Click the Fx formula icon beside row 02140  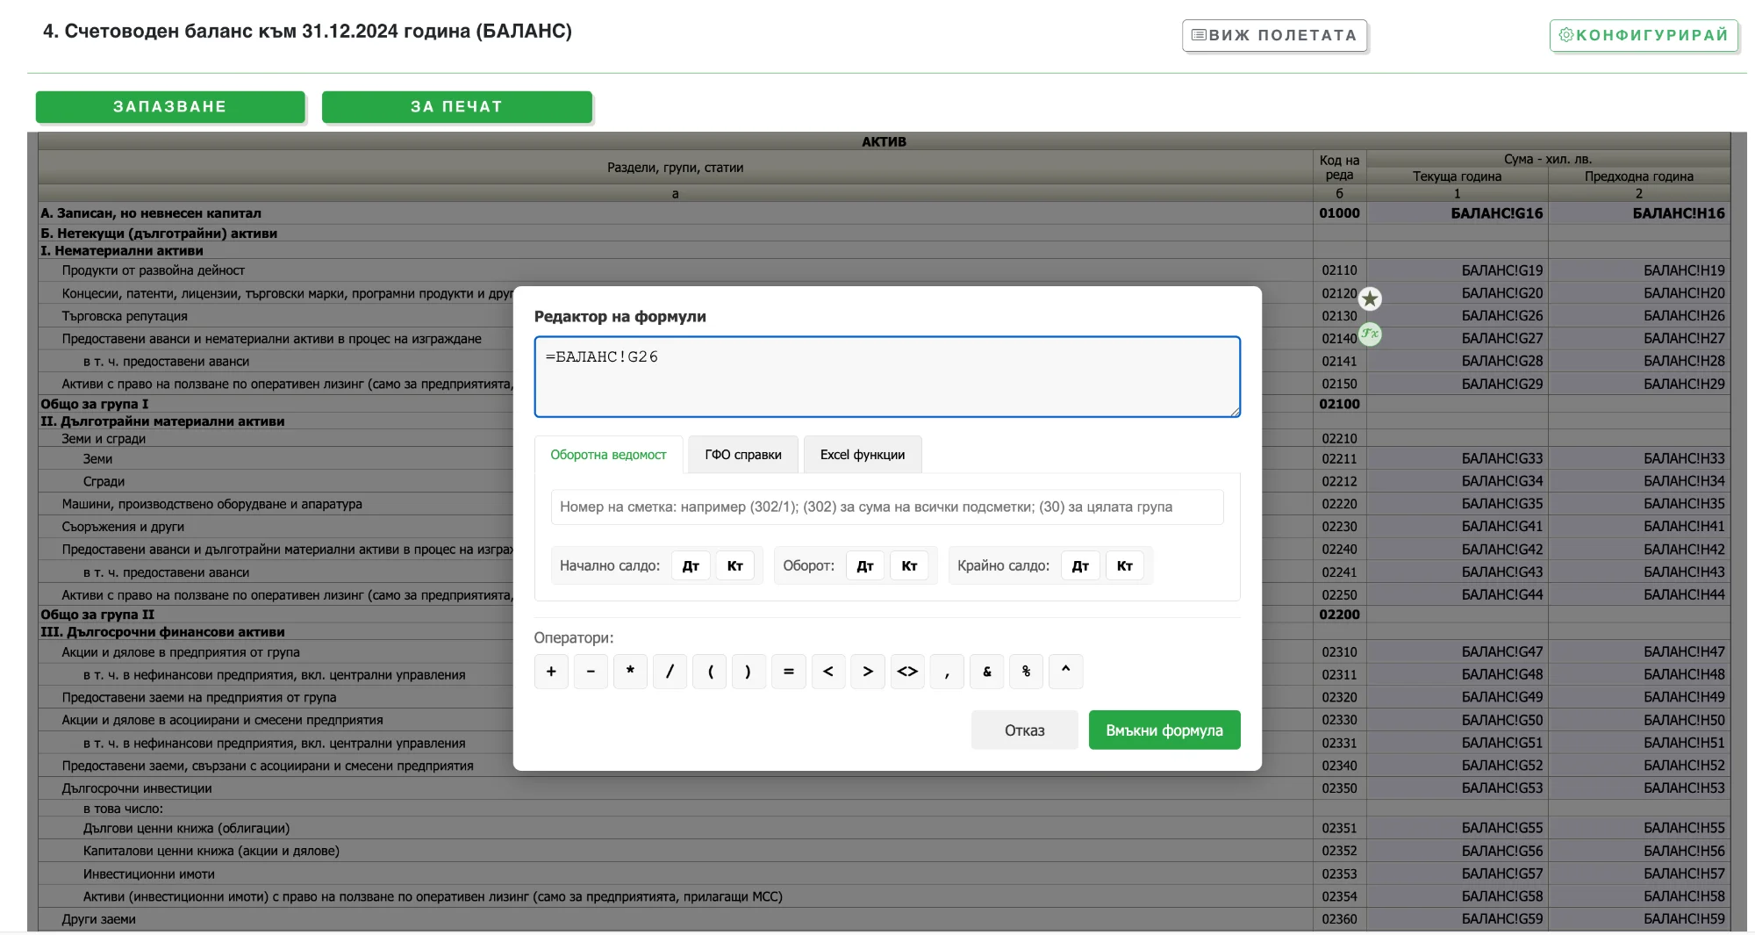coord(1370,334)
